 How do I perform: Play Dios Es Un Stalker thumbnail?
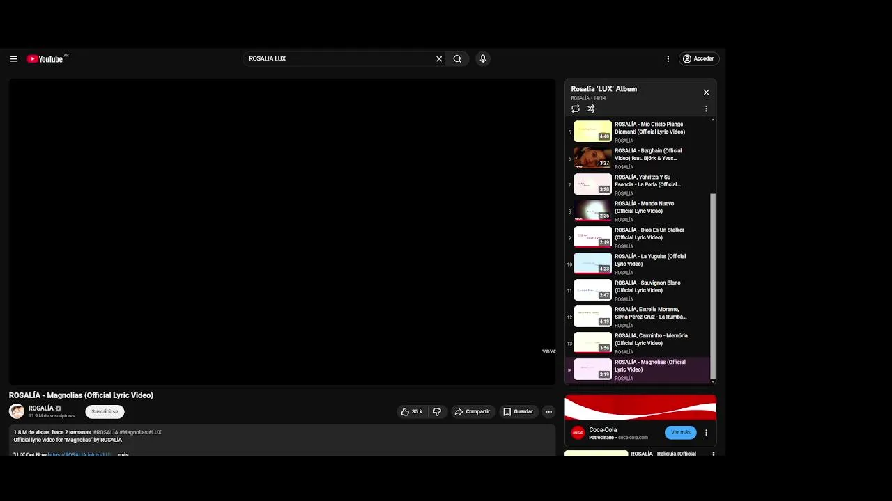[x=592, y=237]
